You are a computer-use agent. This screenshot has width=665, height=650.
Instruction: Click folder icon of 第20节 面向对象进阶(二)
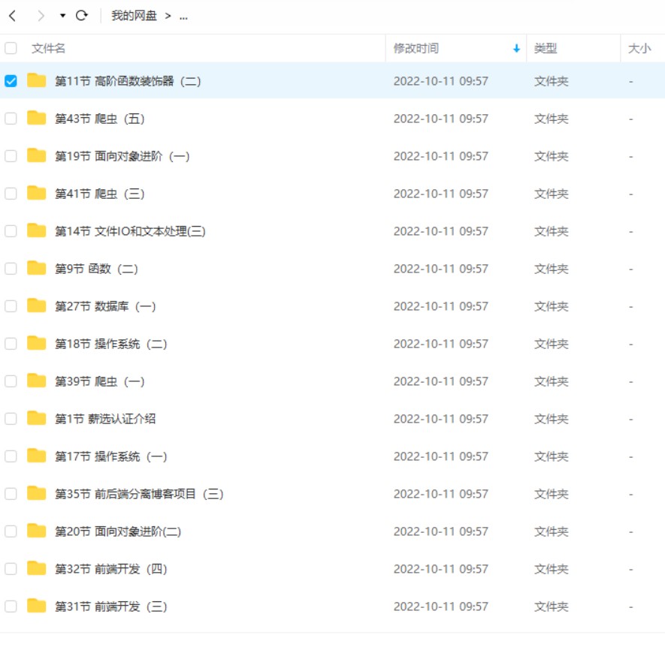click(x=37, y=530)
